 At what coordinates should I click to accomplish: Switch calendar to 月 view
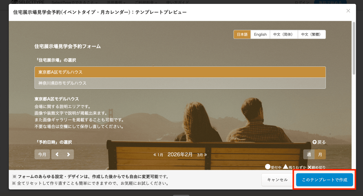click(x=320, y=154)
